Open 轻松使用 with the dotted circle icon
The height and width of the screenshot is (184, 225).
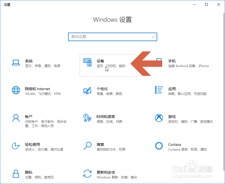(x=16, y=146)
